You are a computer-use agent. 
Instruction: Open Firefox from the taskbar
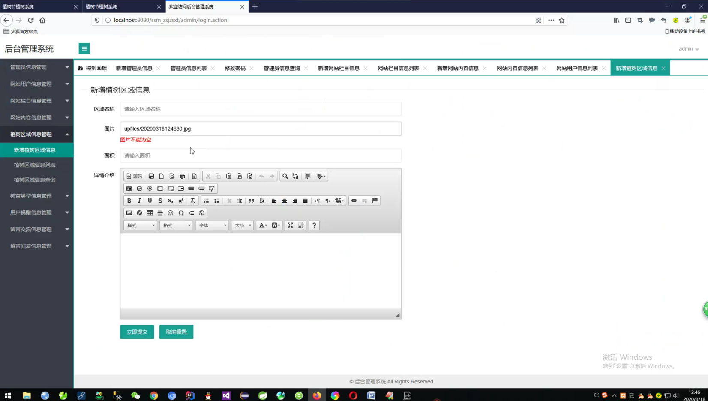(317, 395)
